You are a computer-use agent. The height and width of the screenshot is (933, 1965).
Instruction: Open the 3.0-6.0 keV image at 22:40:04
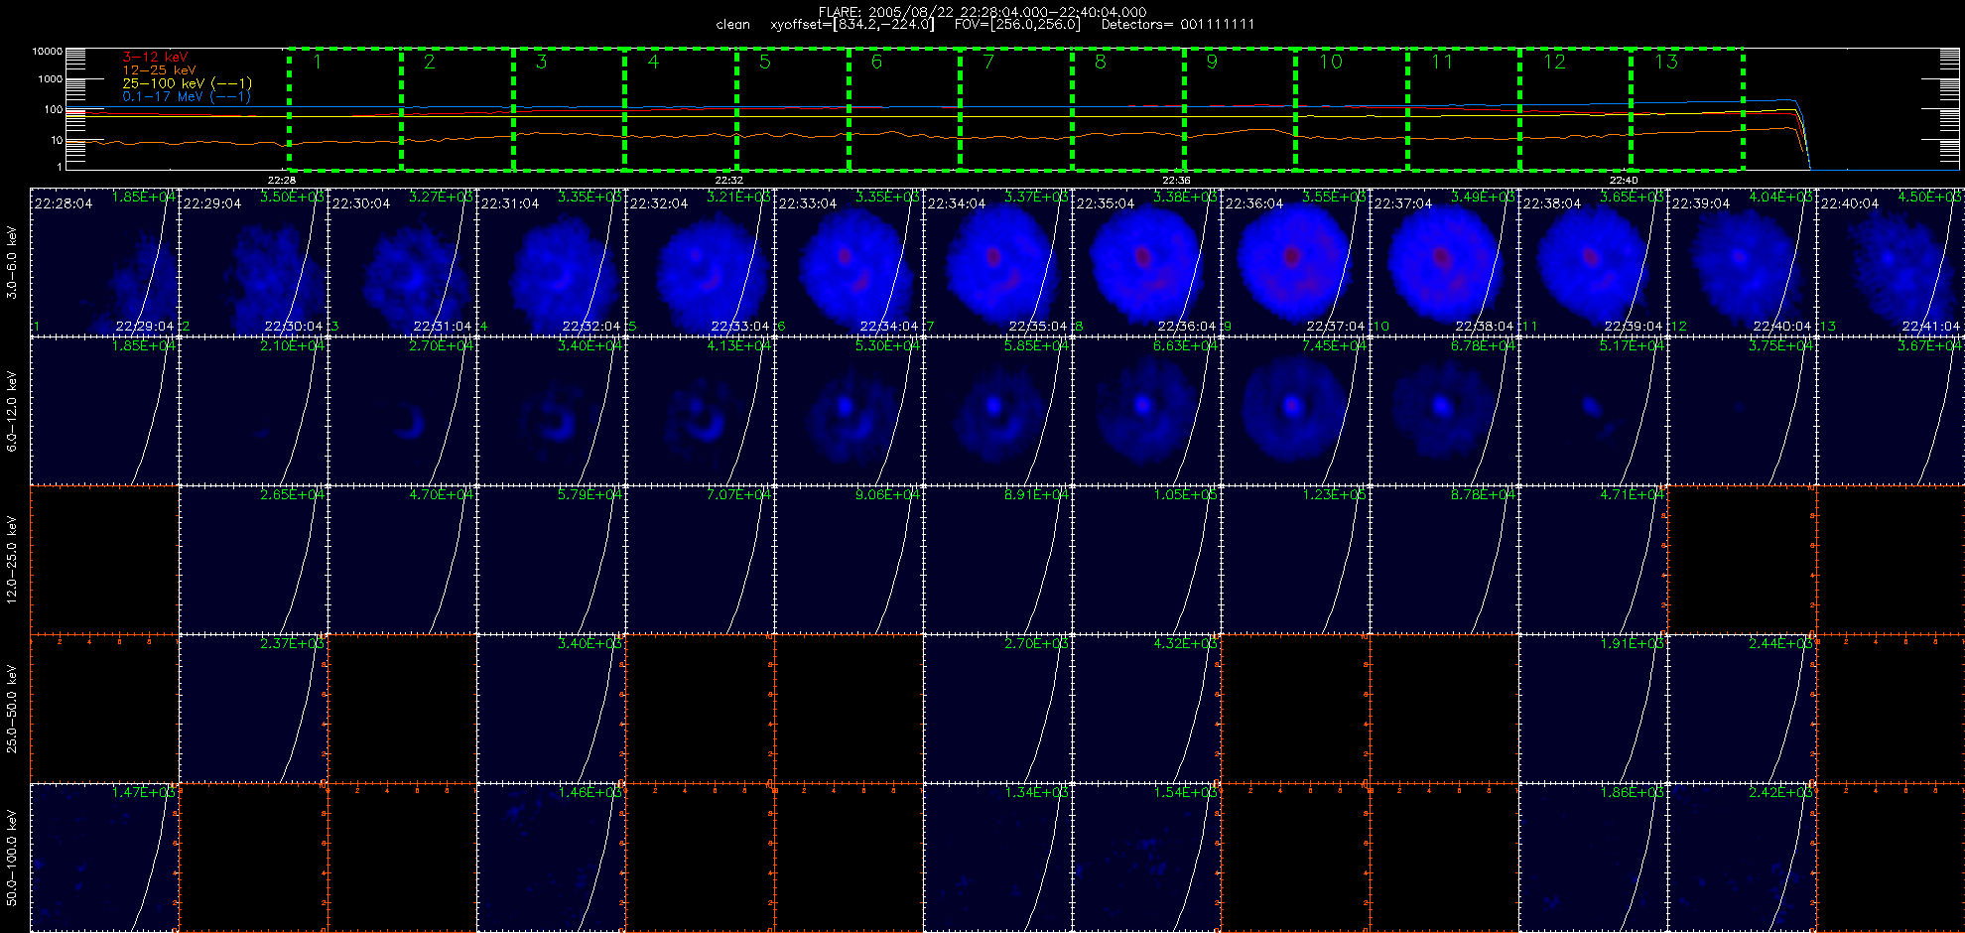coord(1891,261)
